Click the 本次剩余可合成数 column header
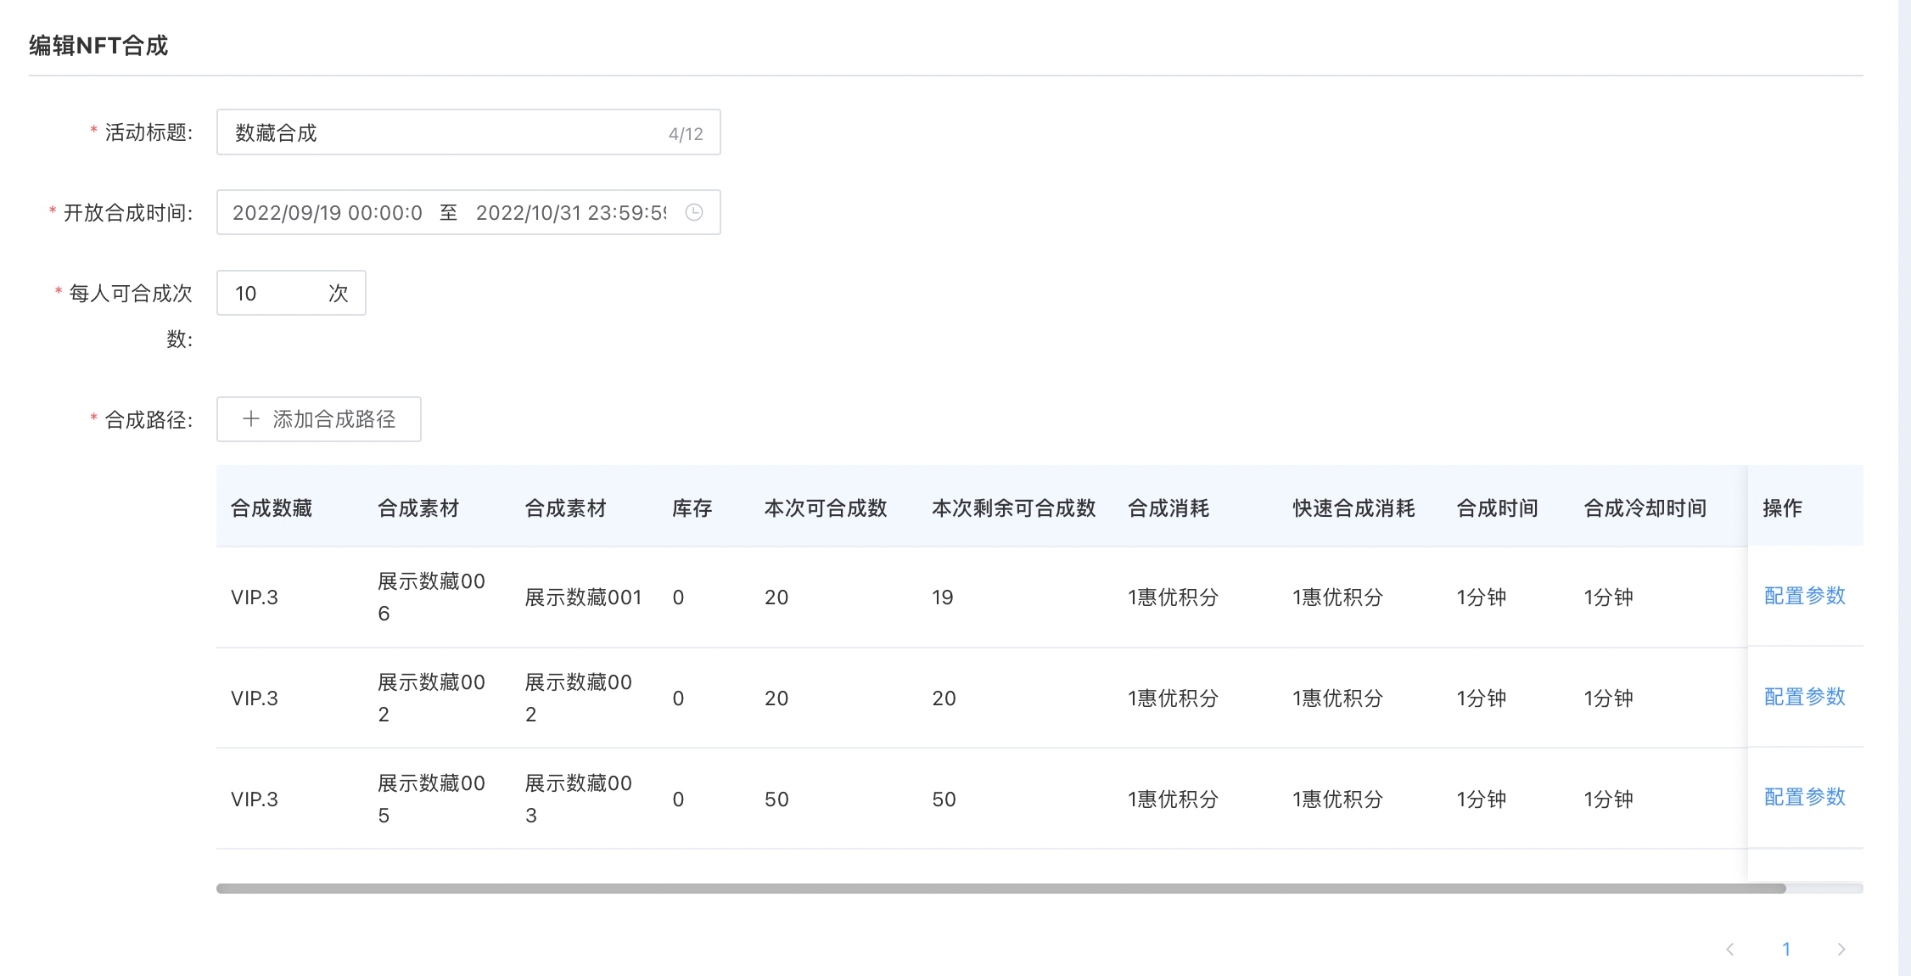1911x976 pixels. 1013,508
